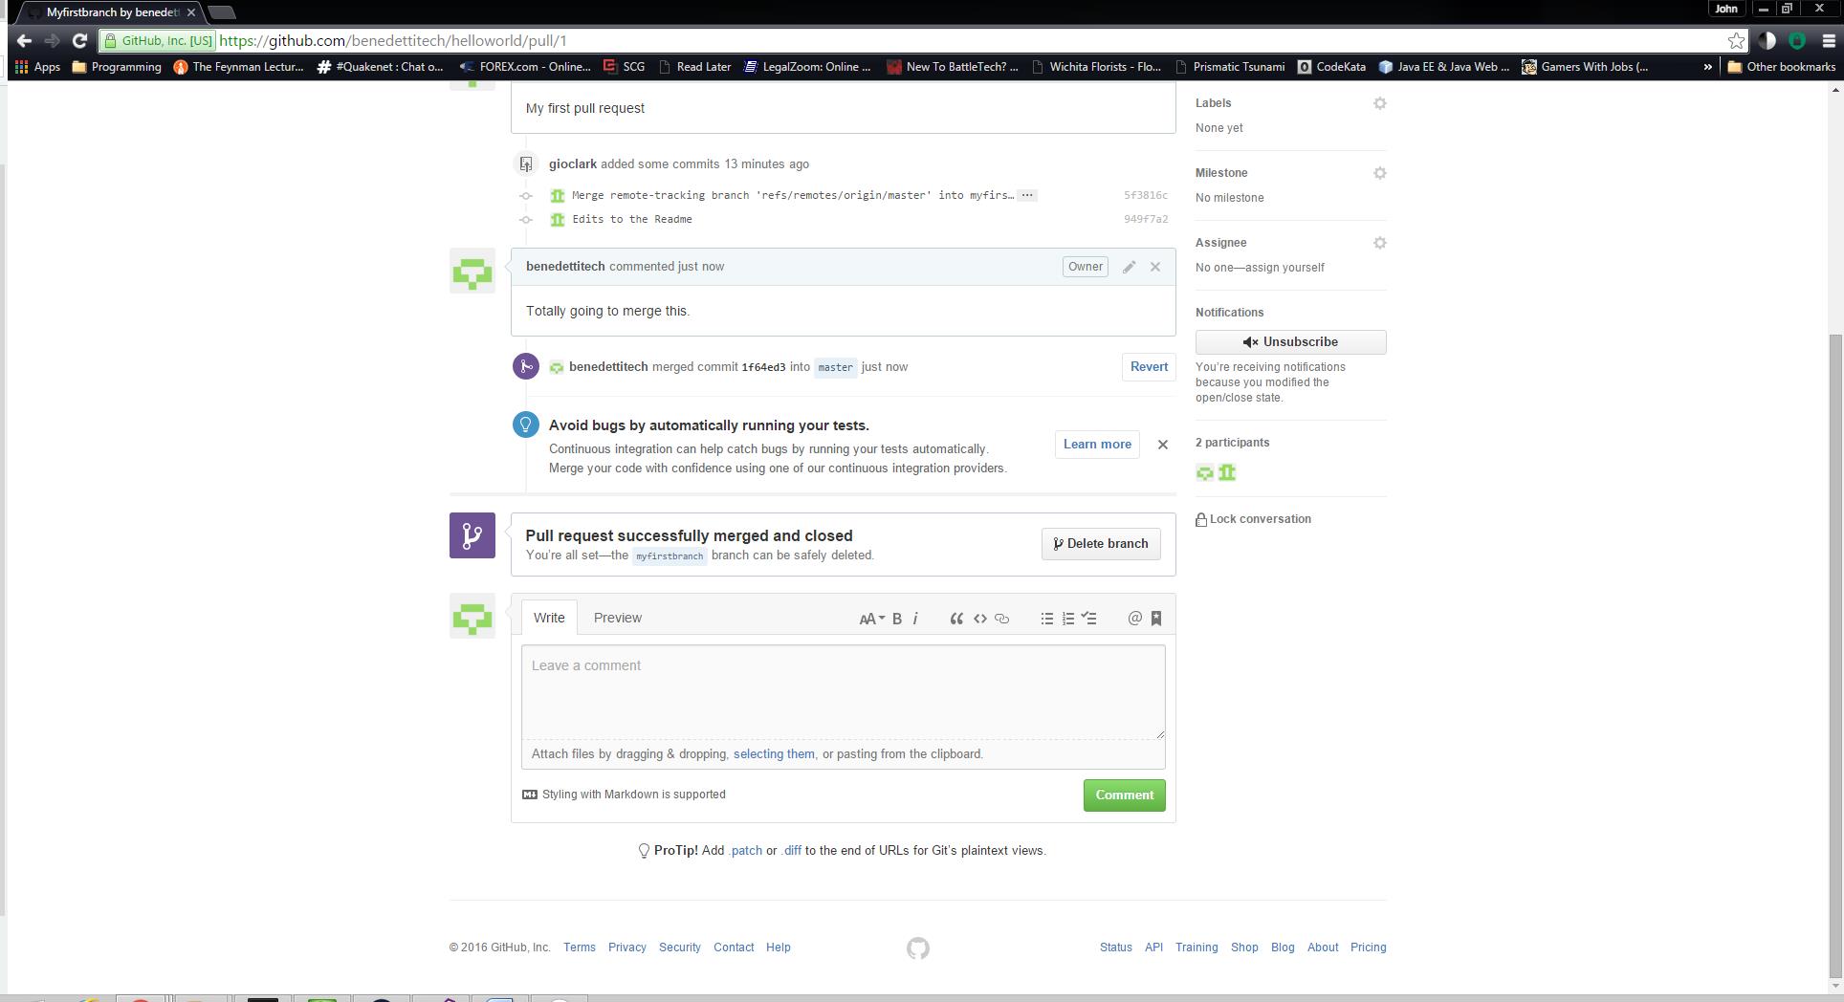Screen dimensions: 1844x1002
Task: Click the .patch link in ProTip
Action: click(x=745, y=851)
